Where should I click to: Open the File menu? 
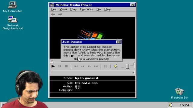54,9
